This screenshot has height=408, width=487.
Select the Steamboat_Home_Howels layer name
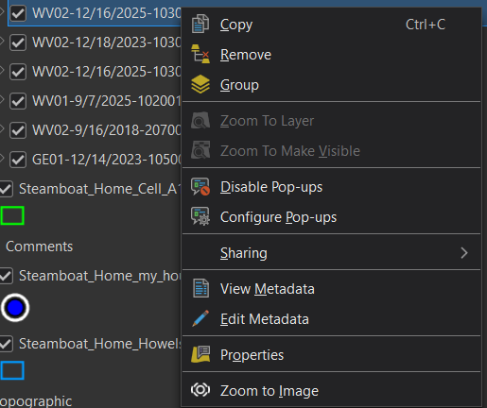pyautogui.click(x=100, y=344)
